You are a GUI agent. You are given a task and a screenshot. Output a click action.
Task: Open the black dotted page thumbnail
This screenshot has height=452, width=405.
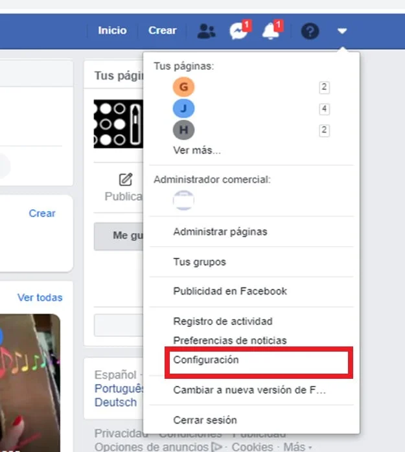click(119, 124)
